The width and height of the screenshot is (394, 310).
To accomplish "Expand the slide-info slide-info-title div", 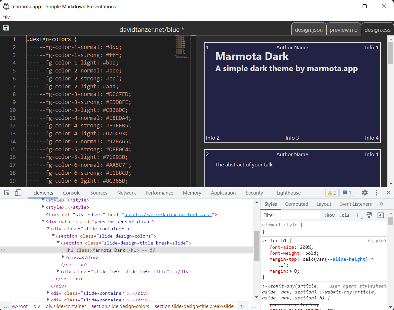I will pyautogui.click(x=58, y=271).
